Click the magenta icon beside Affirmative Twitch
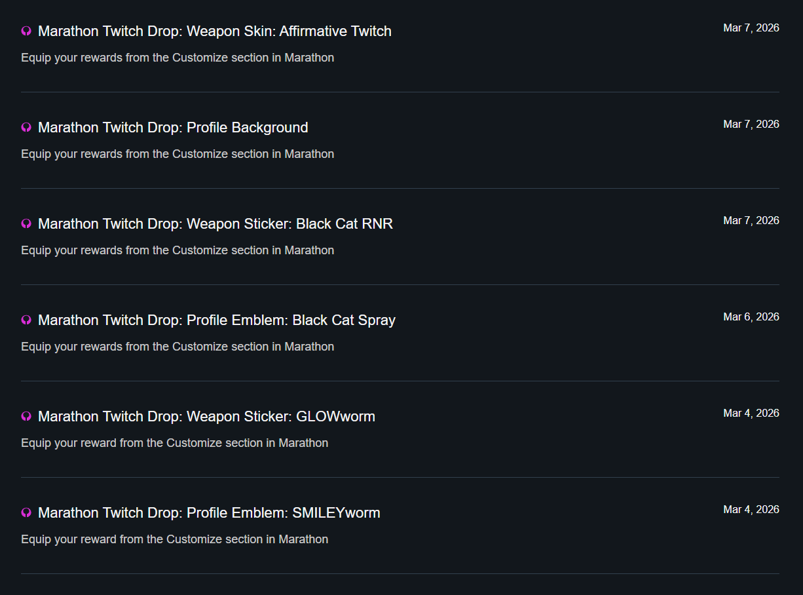Screen dimensions: 803x595 (26, 31)
